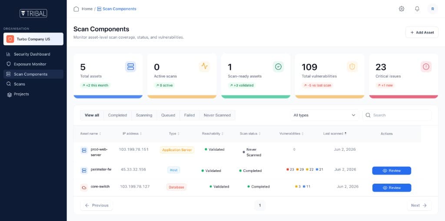
Task: Open the settings gear icon
Action: click(x=401, y=9)
